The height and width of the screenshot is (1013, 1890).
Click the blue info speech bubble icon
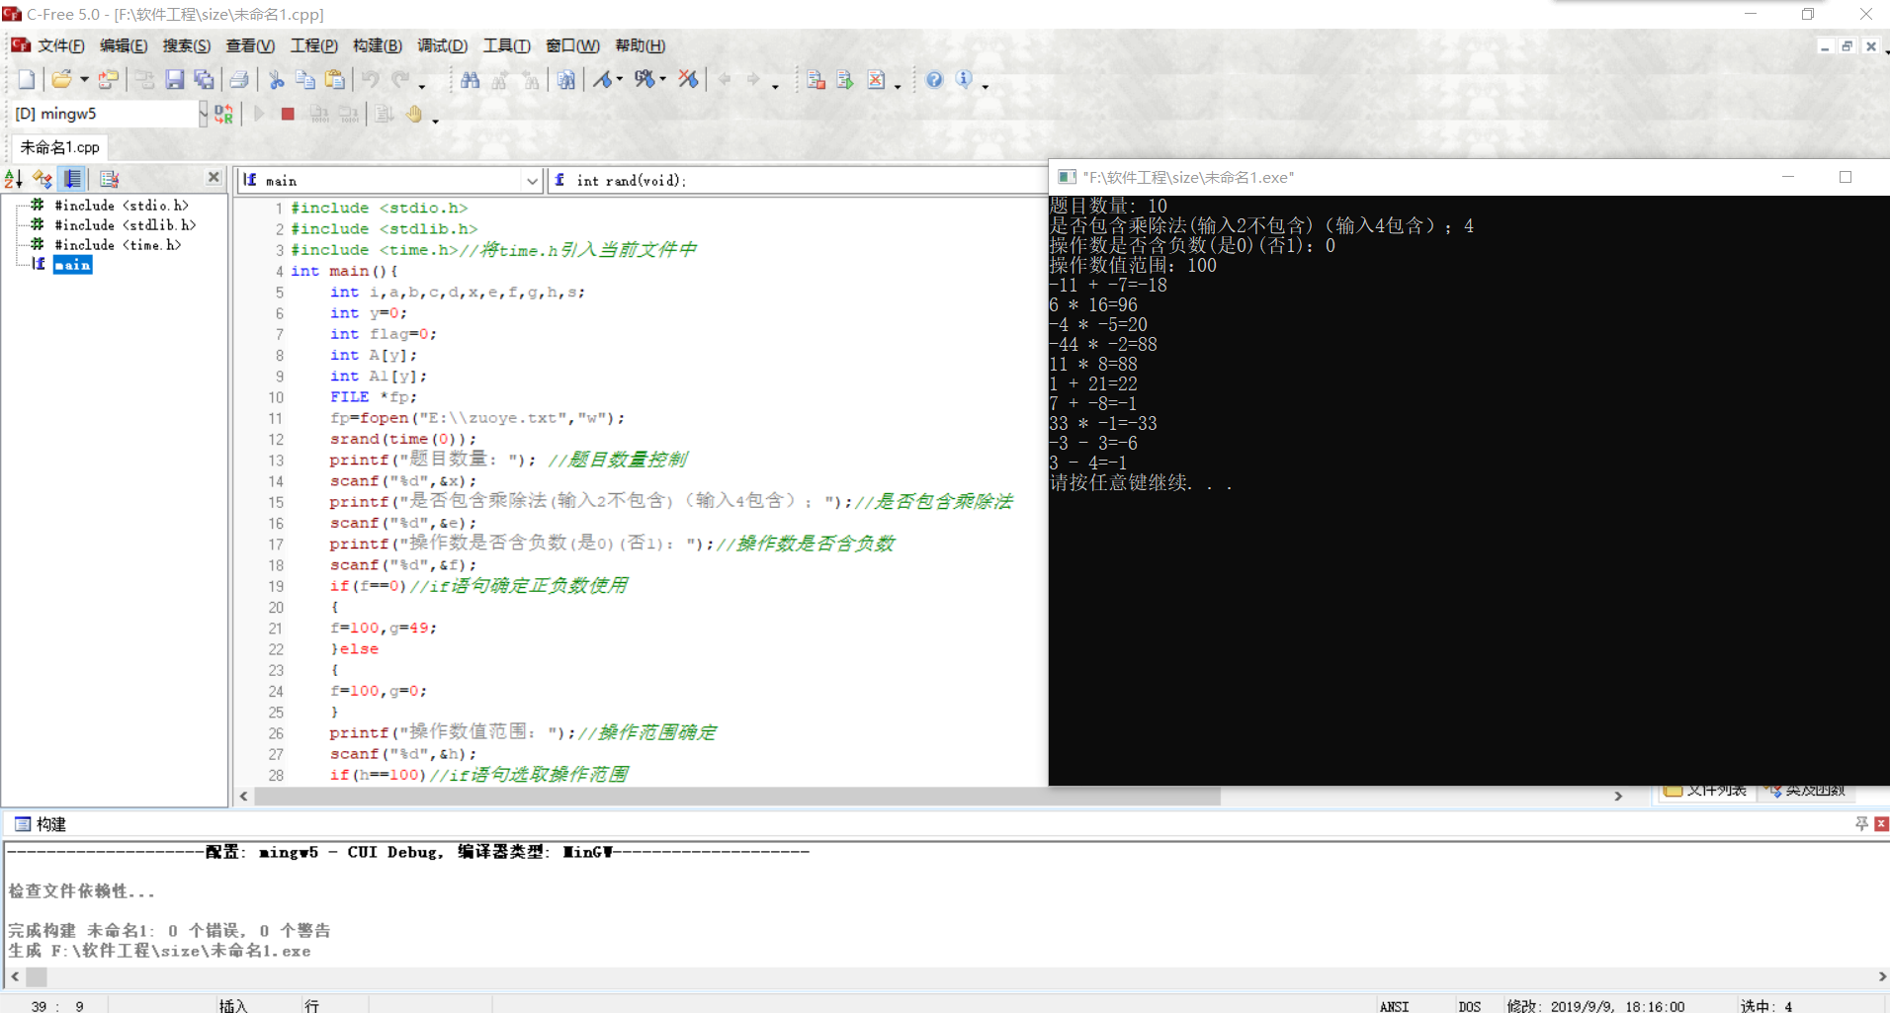964,80
